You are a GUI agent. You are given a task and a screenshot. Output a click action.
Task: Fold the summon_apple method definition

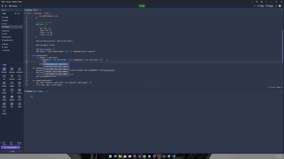pyautogui.click(x=28, y=80)
